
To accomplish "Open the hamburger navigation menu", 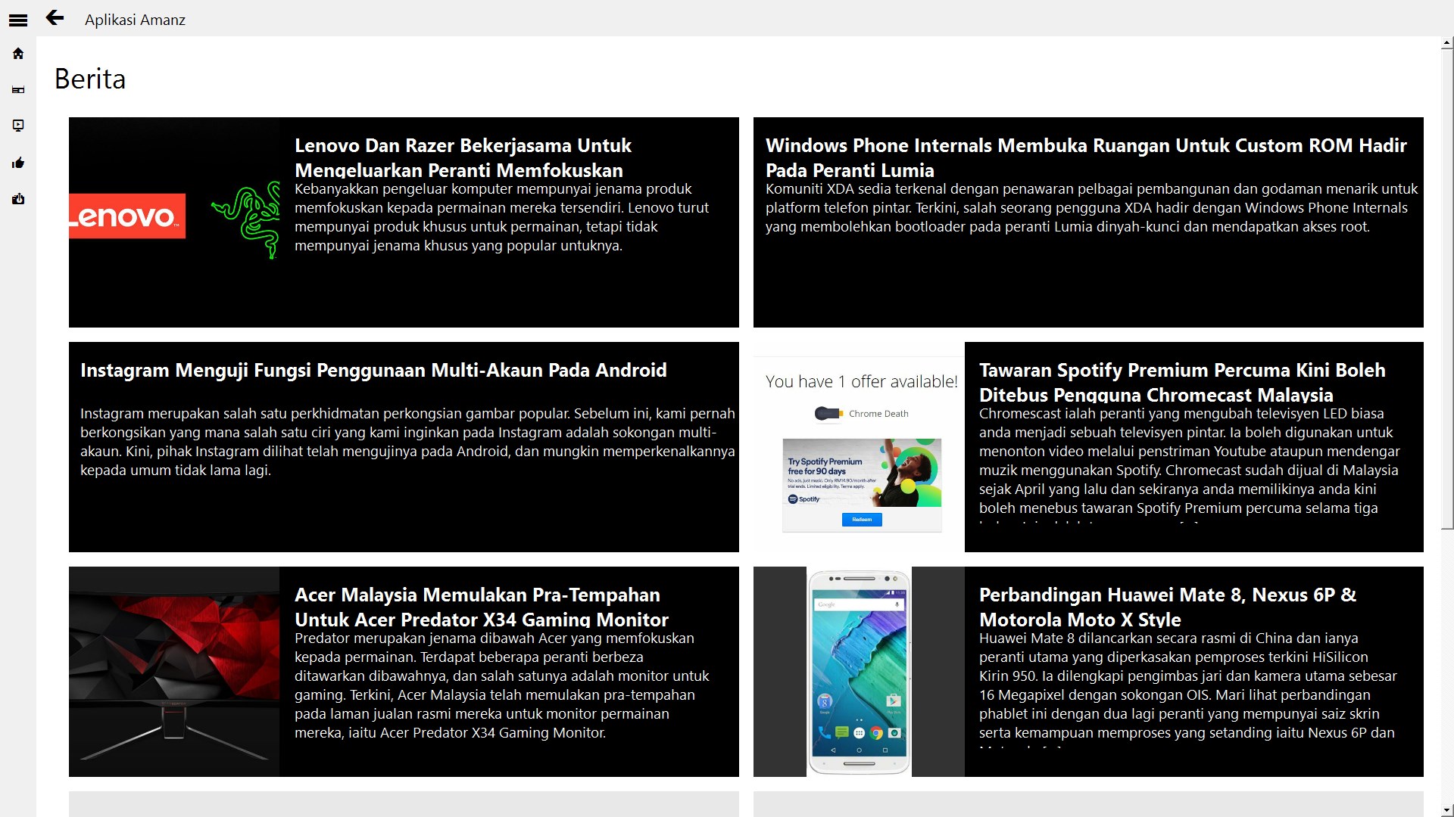I will point(18,20).
